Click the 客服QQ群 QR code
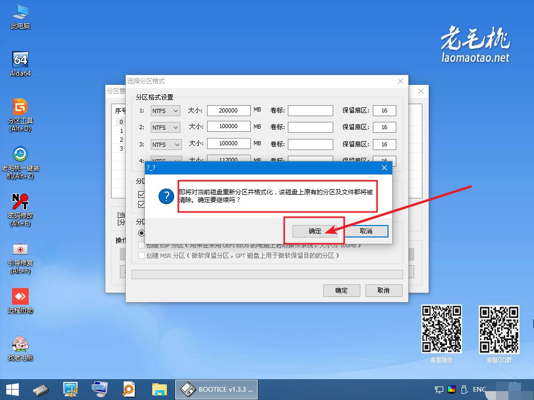The height and width of the screenshot is (400, 534). 499,329
